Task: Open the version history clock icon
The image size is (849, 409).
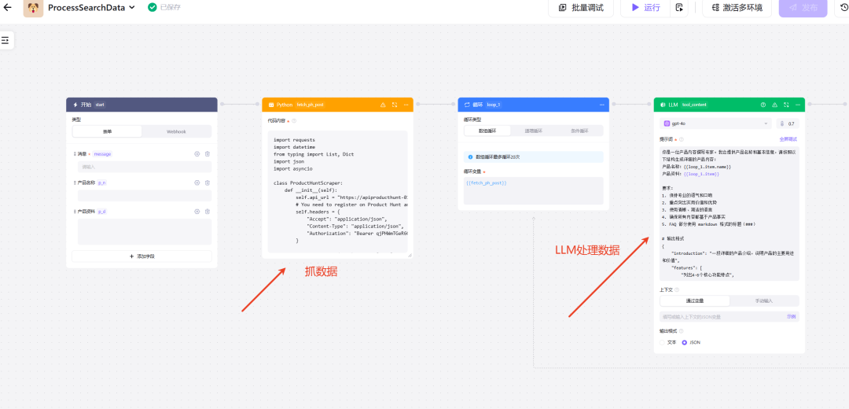Action: click(843, 8)
